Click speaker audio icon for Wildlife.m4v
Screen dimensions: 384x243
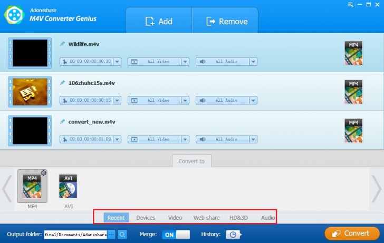pos(203,62)
